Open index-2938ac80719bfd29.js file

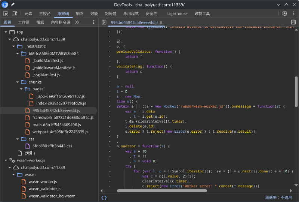click(x=61, y=103)
